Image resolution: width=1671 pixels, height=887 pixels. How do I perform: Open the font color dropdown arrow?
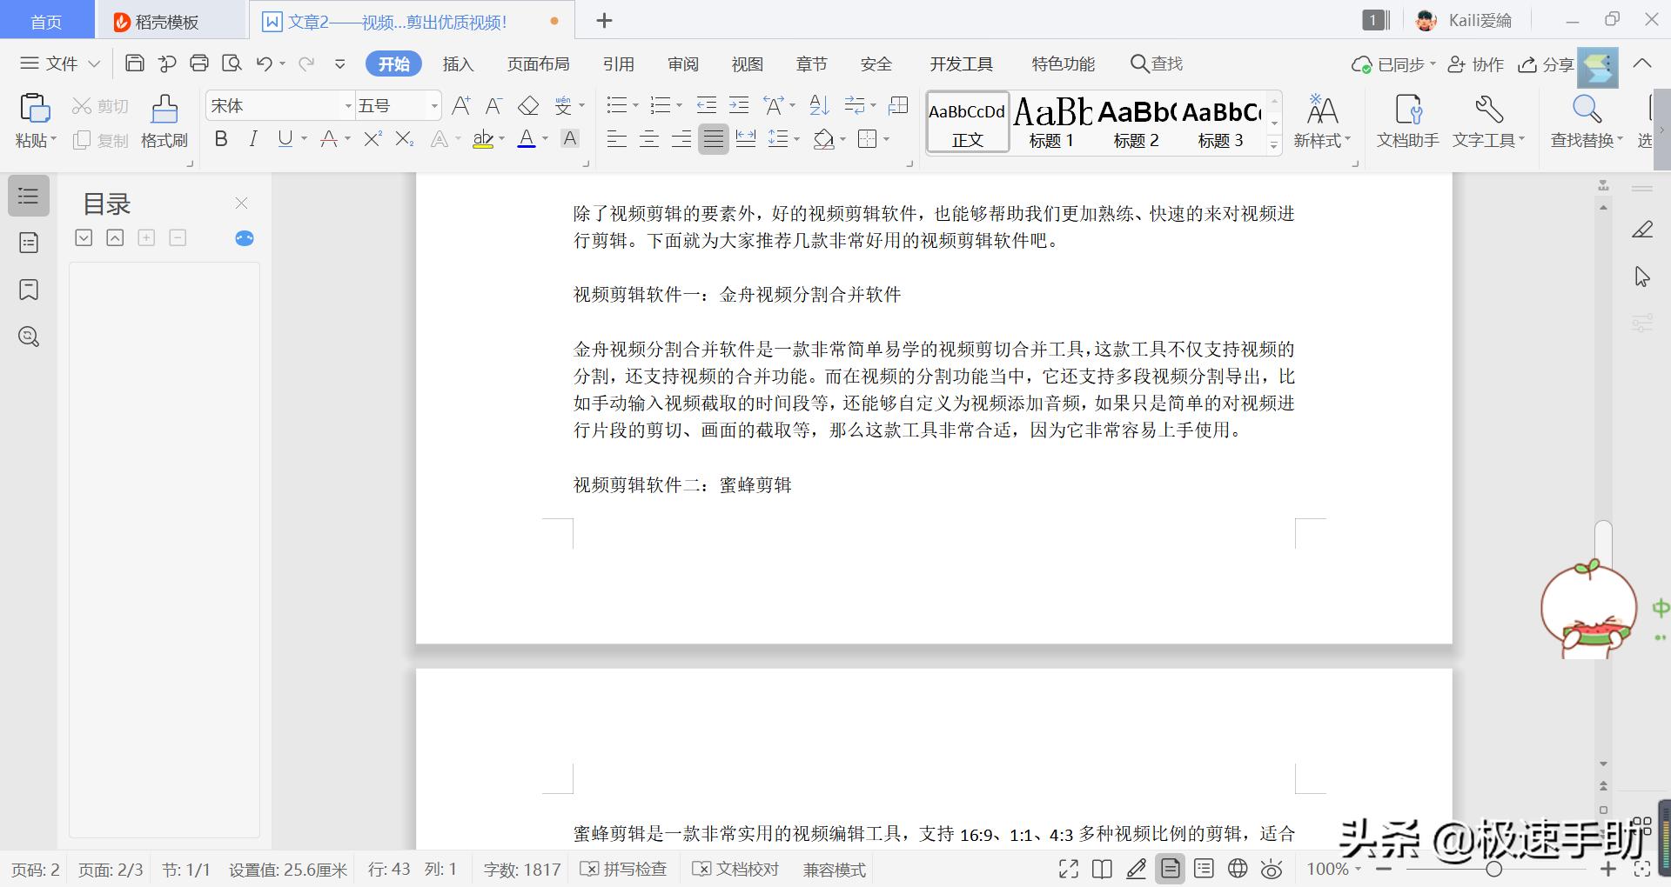(x=545, y=138)
